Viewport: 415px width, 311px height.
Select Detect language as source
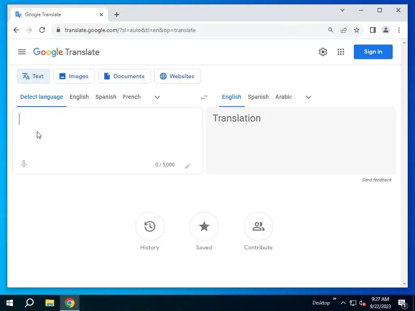42,97
